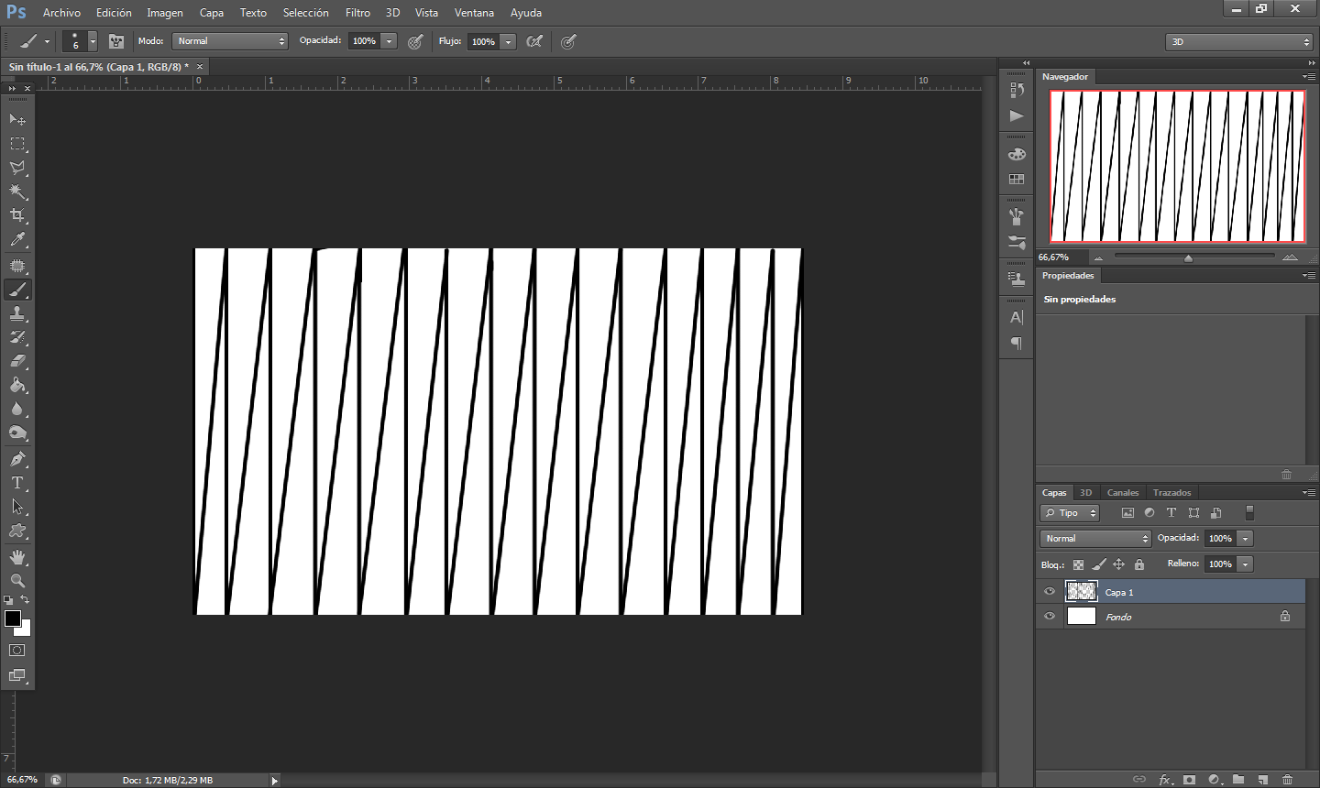Activate the Hand tool
Screen dimensions: 1320x788
tap(17, 557)
